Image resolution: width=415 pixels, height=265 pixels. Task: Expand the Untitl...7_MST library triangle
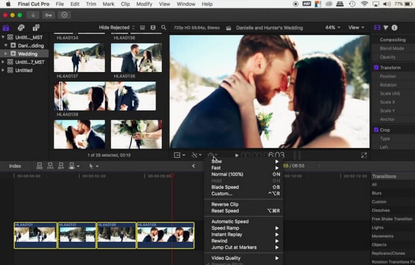(3, 62)
